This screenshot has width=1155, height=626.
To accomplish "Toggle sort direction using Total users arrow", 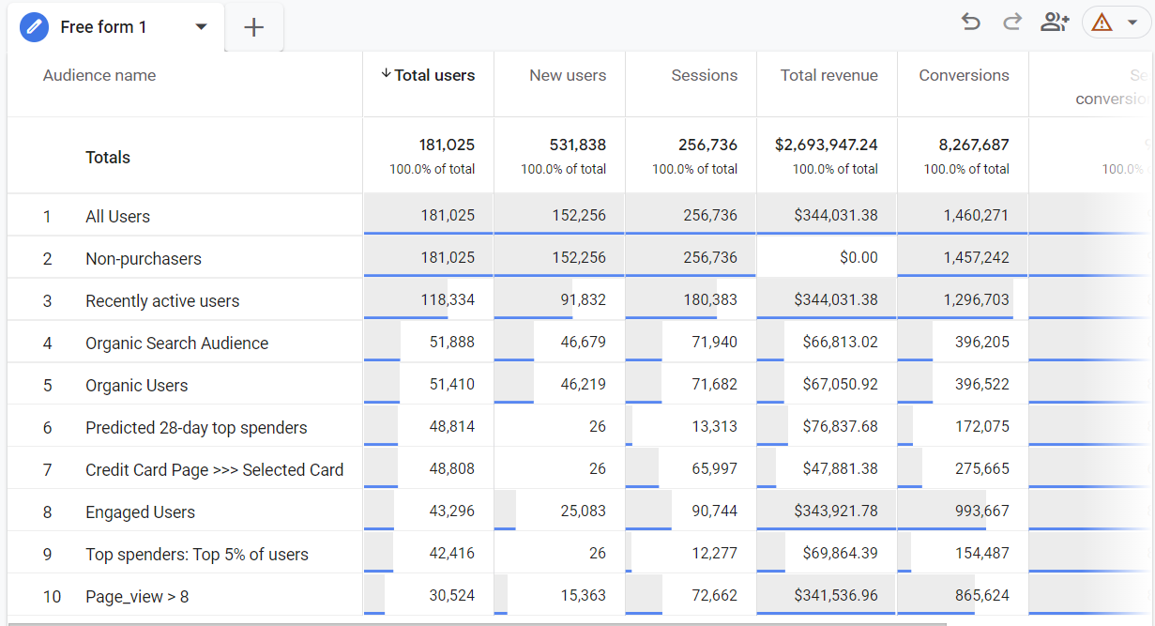I will tap(388, 74).
